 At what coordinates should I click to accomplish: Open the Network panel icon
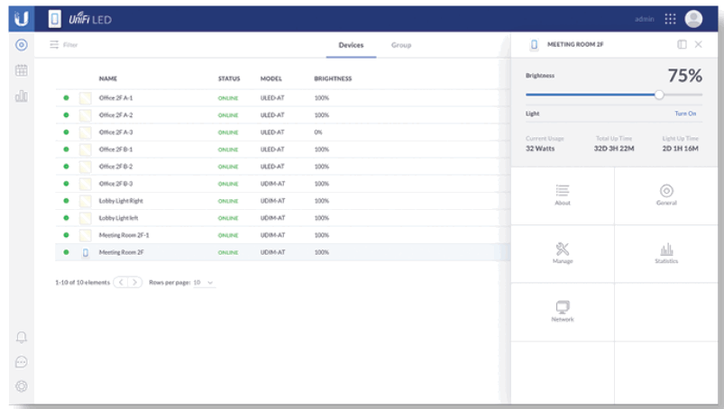click(x=563, y=307)
